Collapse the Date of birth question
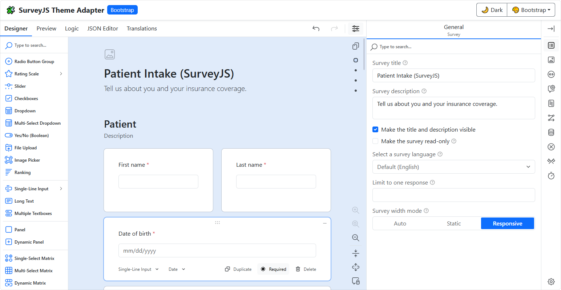Screen dimensions: 561x290 point(325,223)
